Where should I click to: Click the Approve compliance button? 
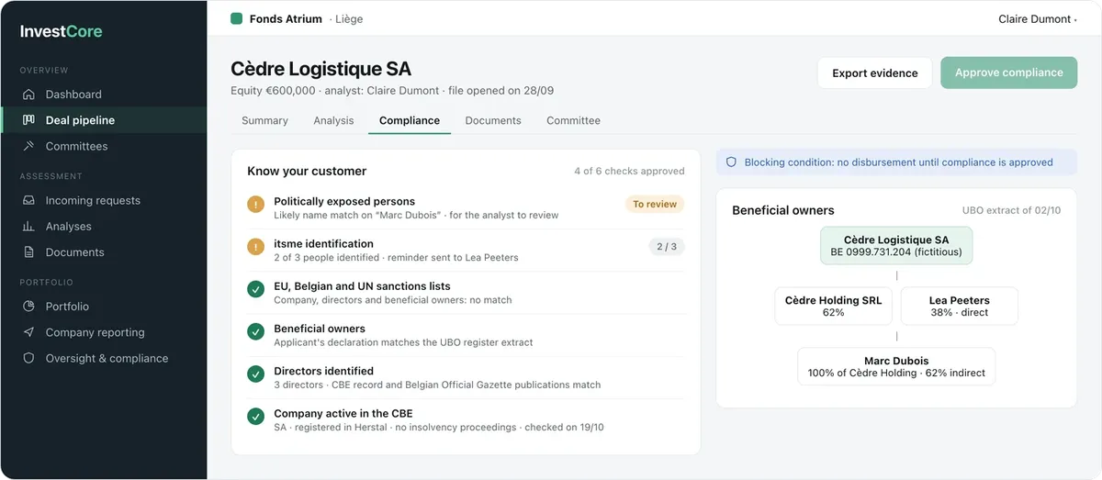(1009, 73)
